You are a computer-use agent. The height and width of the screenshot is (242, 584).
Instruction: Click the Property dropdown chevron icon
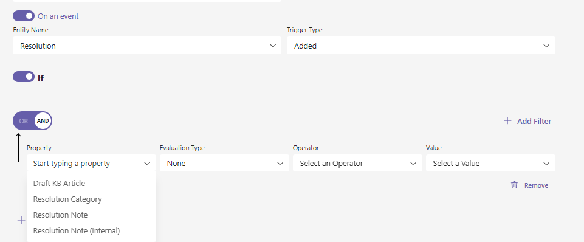[x=147, y=164]
